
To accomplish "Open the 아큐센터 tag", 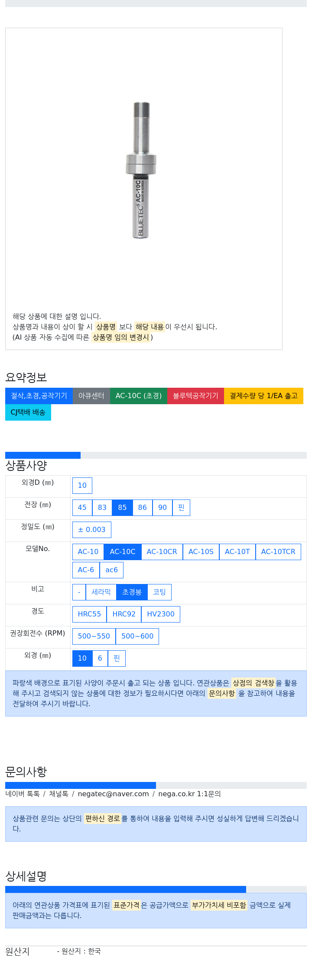I will [x=91, y=396].
